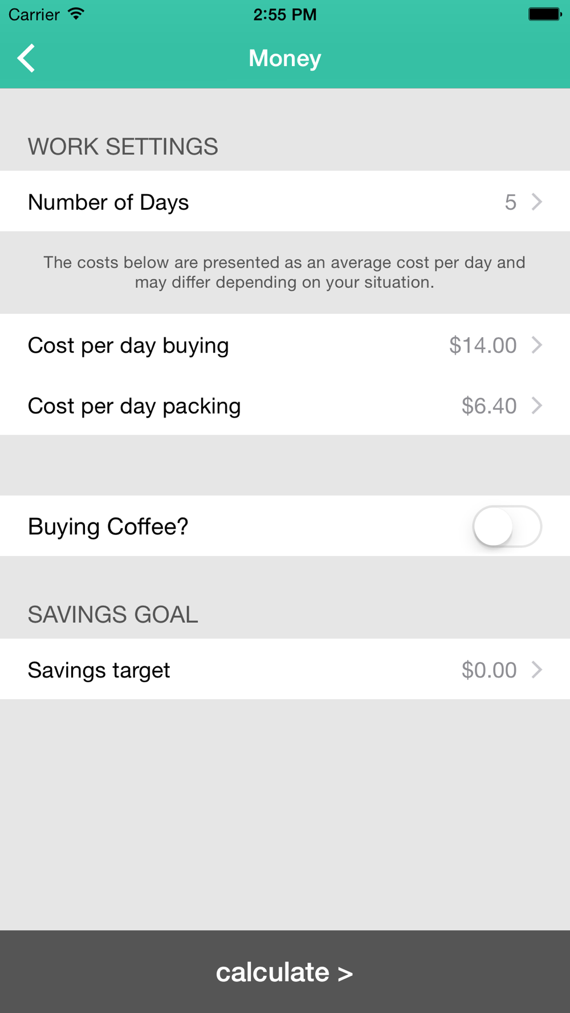Tap the Buying Coffee? label
This screenshot has height=1013, width=570.
point(108,527)
